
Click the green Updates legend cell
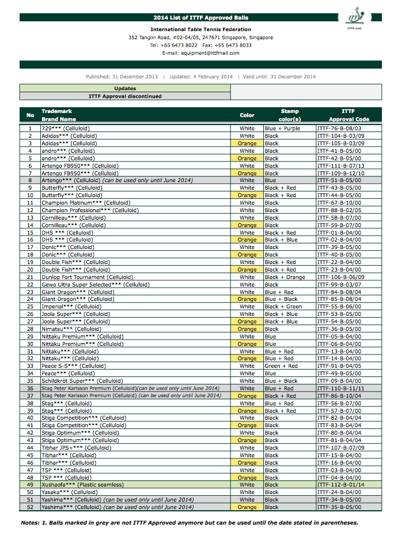coord(125,89)
